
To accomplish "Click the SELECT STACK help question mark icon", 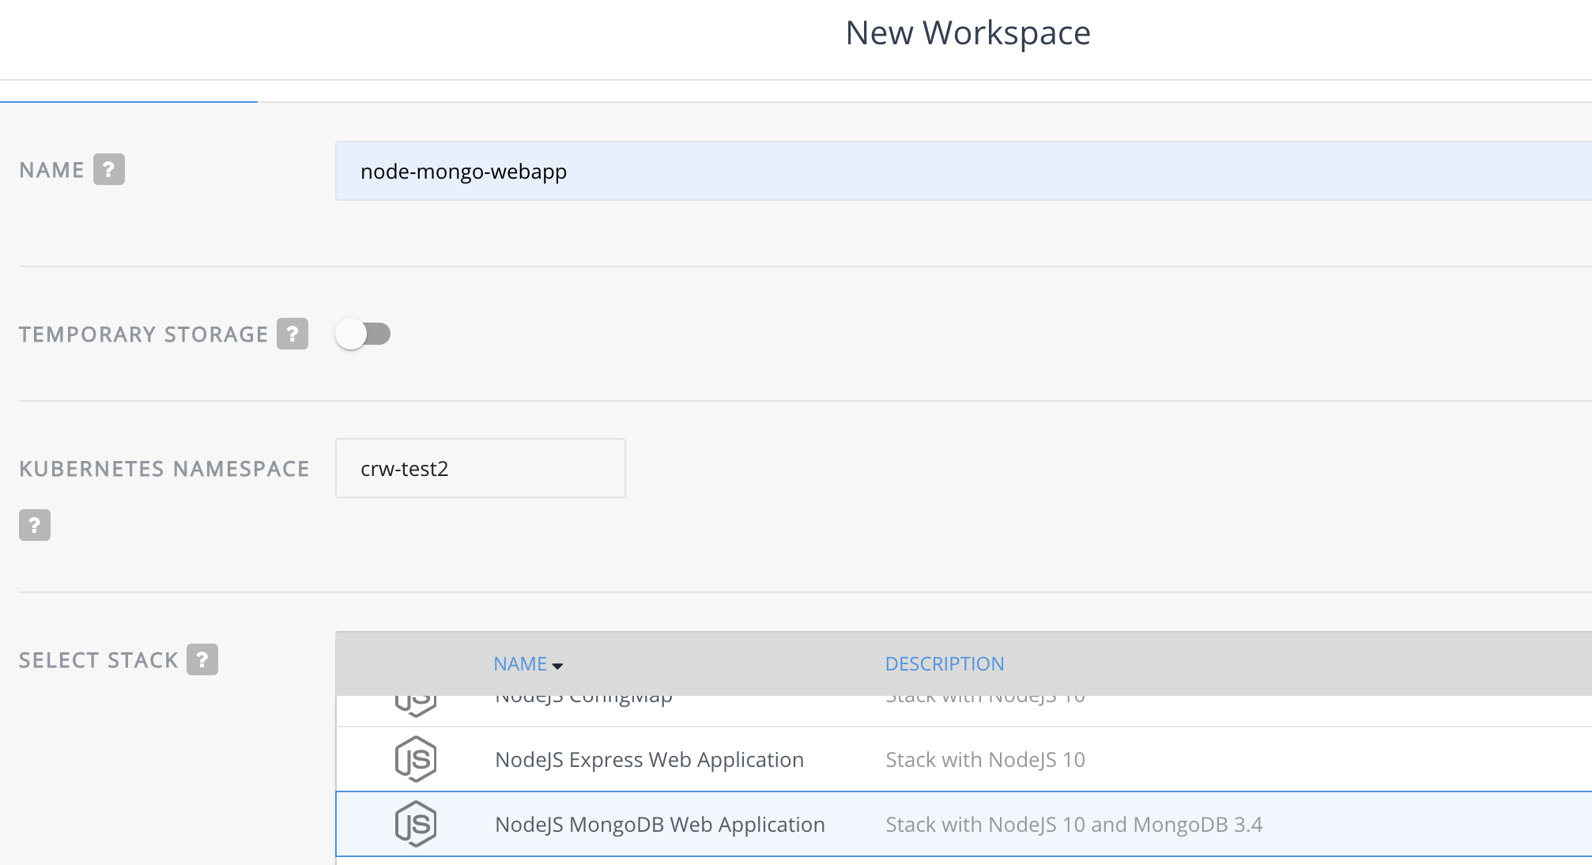I will click(203, 659).
